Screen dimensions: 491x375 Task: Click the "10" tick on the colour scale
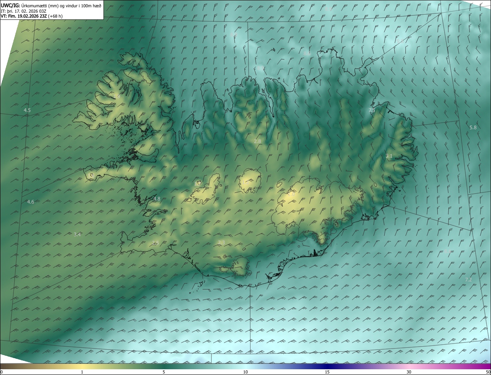(x=245, y=372)
